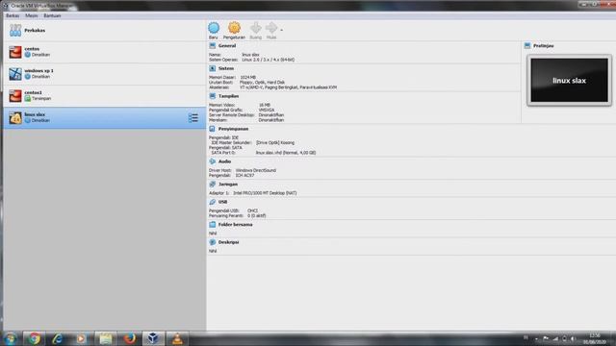
Task: Select the centos1 virtual machine
Action: pyautogui.click(x=105, y=96)
